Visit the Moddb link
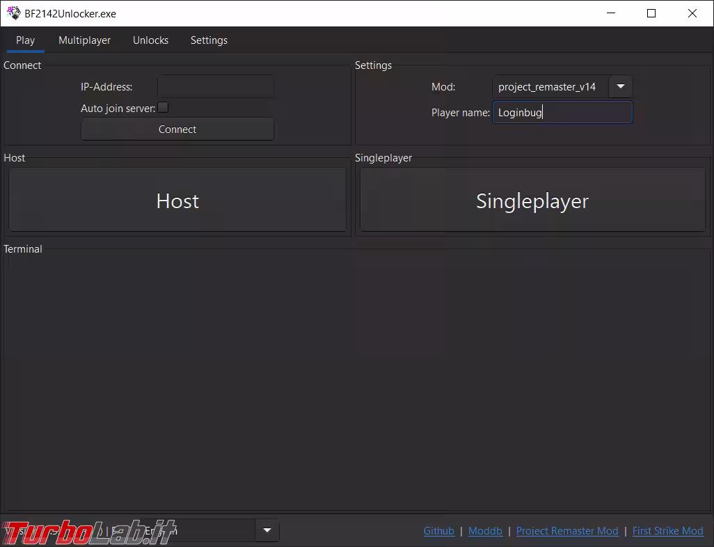Viewport: 714px width, 547px height. click(x=485, y=531)
